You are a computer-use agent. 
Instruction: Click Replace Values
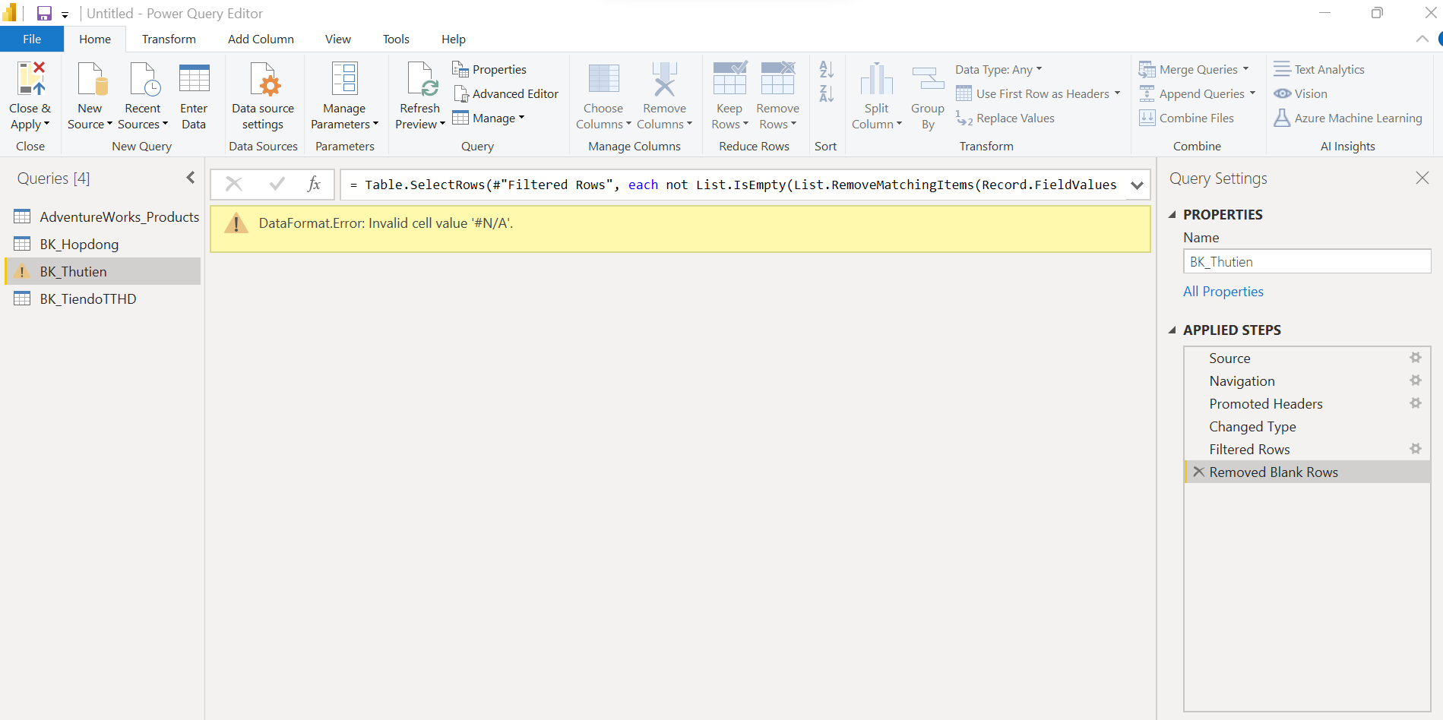1005,118
